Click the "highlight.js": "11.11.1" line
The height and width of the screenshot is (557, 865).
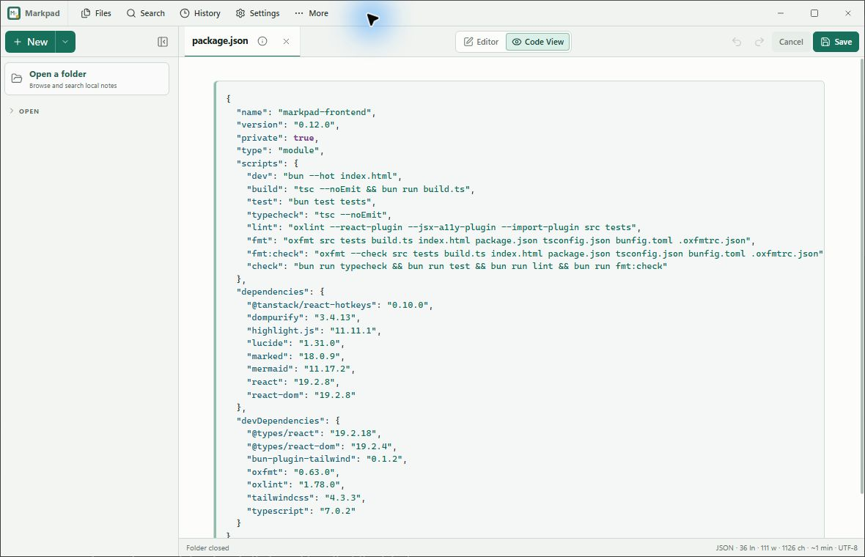pyautogui.click(x=313, y=331)
